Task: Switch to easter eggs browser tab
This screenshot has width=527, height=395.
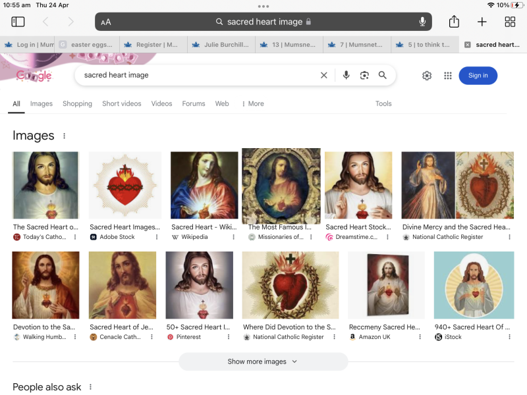Action: 87,45
